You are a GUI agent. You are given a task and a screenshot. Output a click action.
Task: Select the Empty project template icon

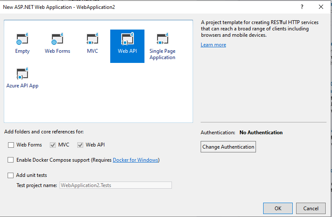22,39
